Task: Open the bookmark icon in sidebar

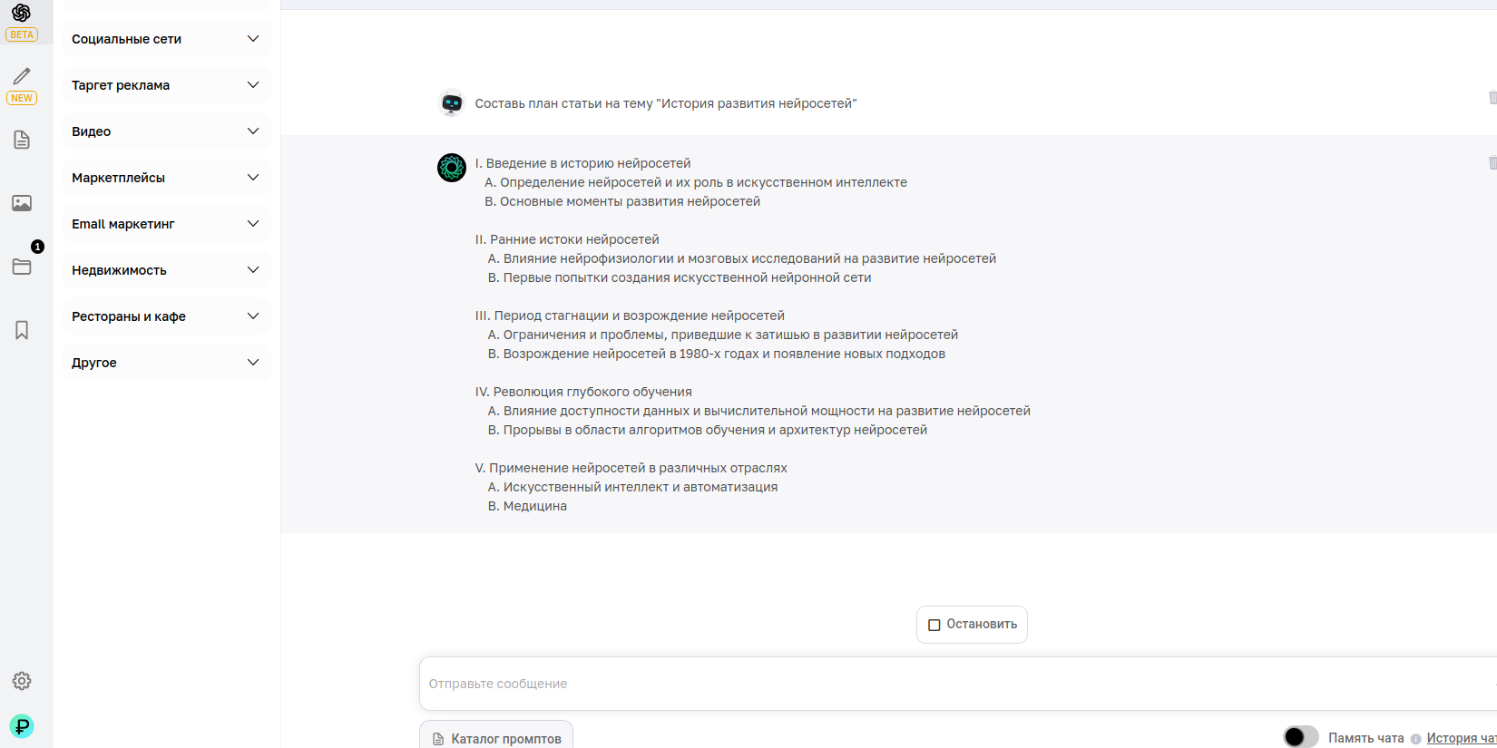Action: tap(22, 330)
